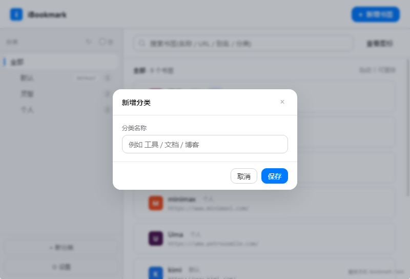The width and height of the screenshot is (410, 279).
Task: Open the settings button at sidebar bottom
Action: 61,267
